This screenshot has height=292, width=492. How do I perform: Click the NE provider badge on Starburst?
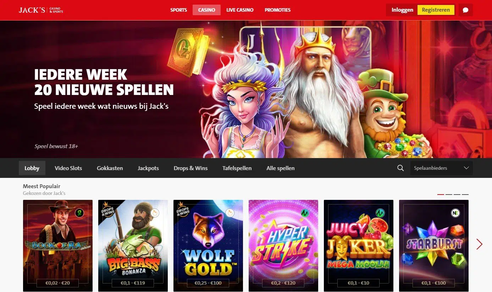click(x=455, y=213)
